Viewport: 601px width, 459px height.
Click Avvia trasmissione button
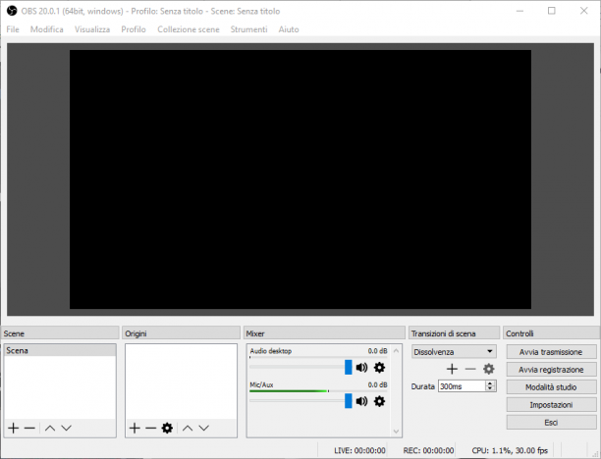pos(551,352)
